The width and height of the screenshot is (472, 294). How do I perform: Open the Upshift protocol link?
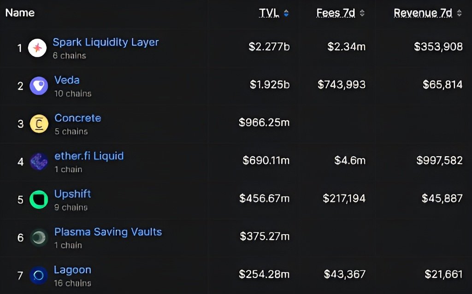coord(72,194)
